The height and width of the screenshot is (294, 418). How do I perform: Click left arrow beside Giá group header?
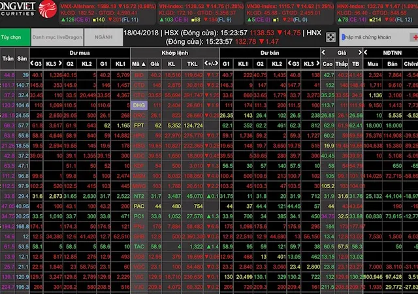coord(323,52)
